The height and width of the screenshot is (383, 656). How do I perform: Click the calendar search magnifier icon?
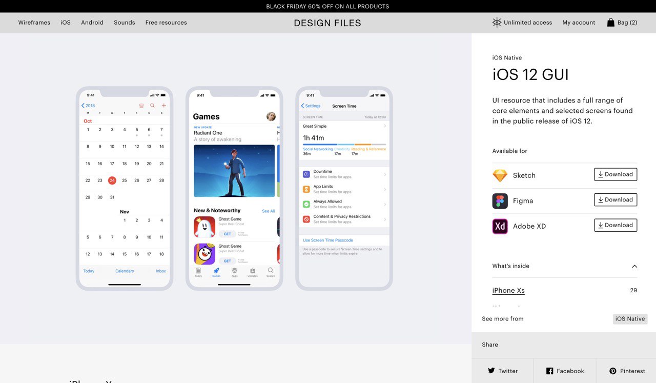[x=152, y=106]
